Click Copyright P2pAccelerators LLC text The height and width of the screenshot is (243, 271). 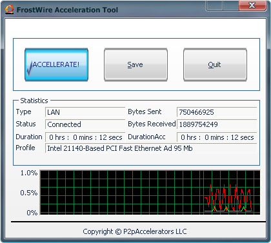coord(135,231)
